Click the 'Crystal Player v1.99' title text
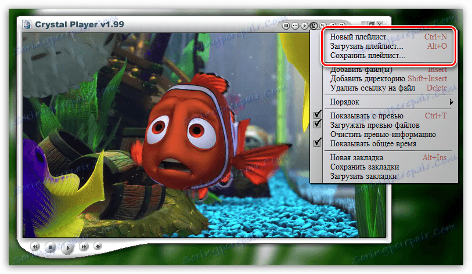This screenshot has height=274, width=472. 80,24
